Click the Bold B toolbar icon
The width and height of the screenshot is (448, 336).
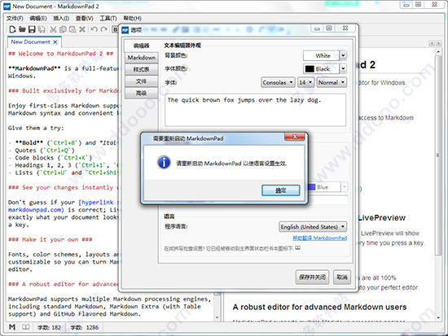115,29
